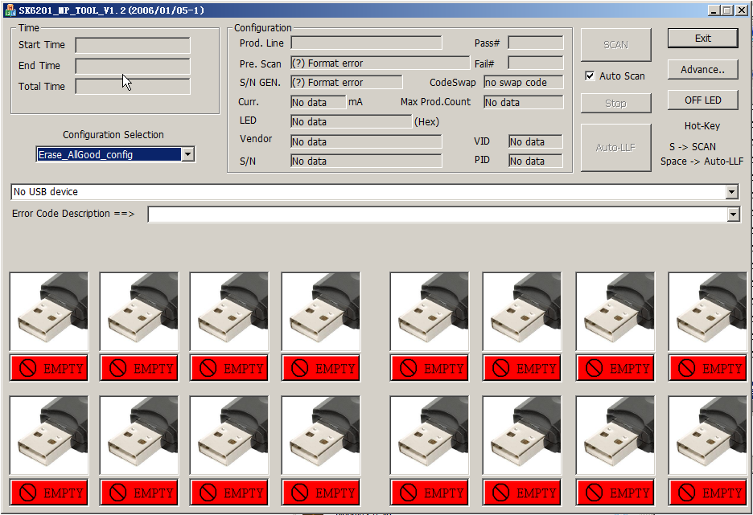Click the Start Time field
This screenshot has height=515, width=753.
point(133,45)
